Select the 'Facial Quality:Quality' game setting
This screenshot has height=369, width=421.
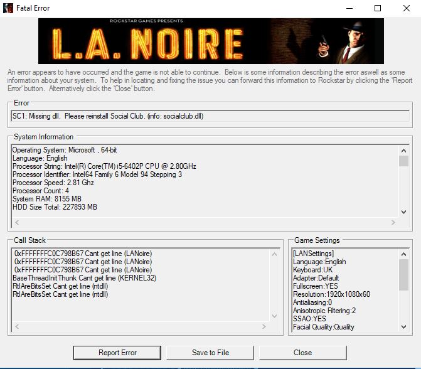(x=324, y=327)
